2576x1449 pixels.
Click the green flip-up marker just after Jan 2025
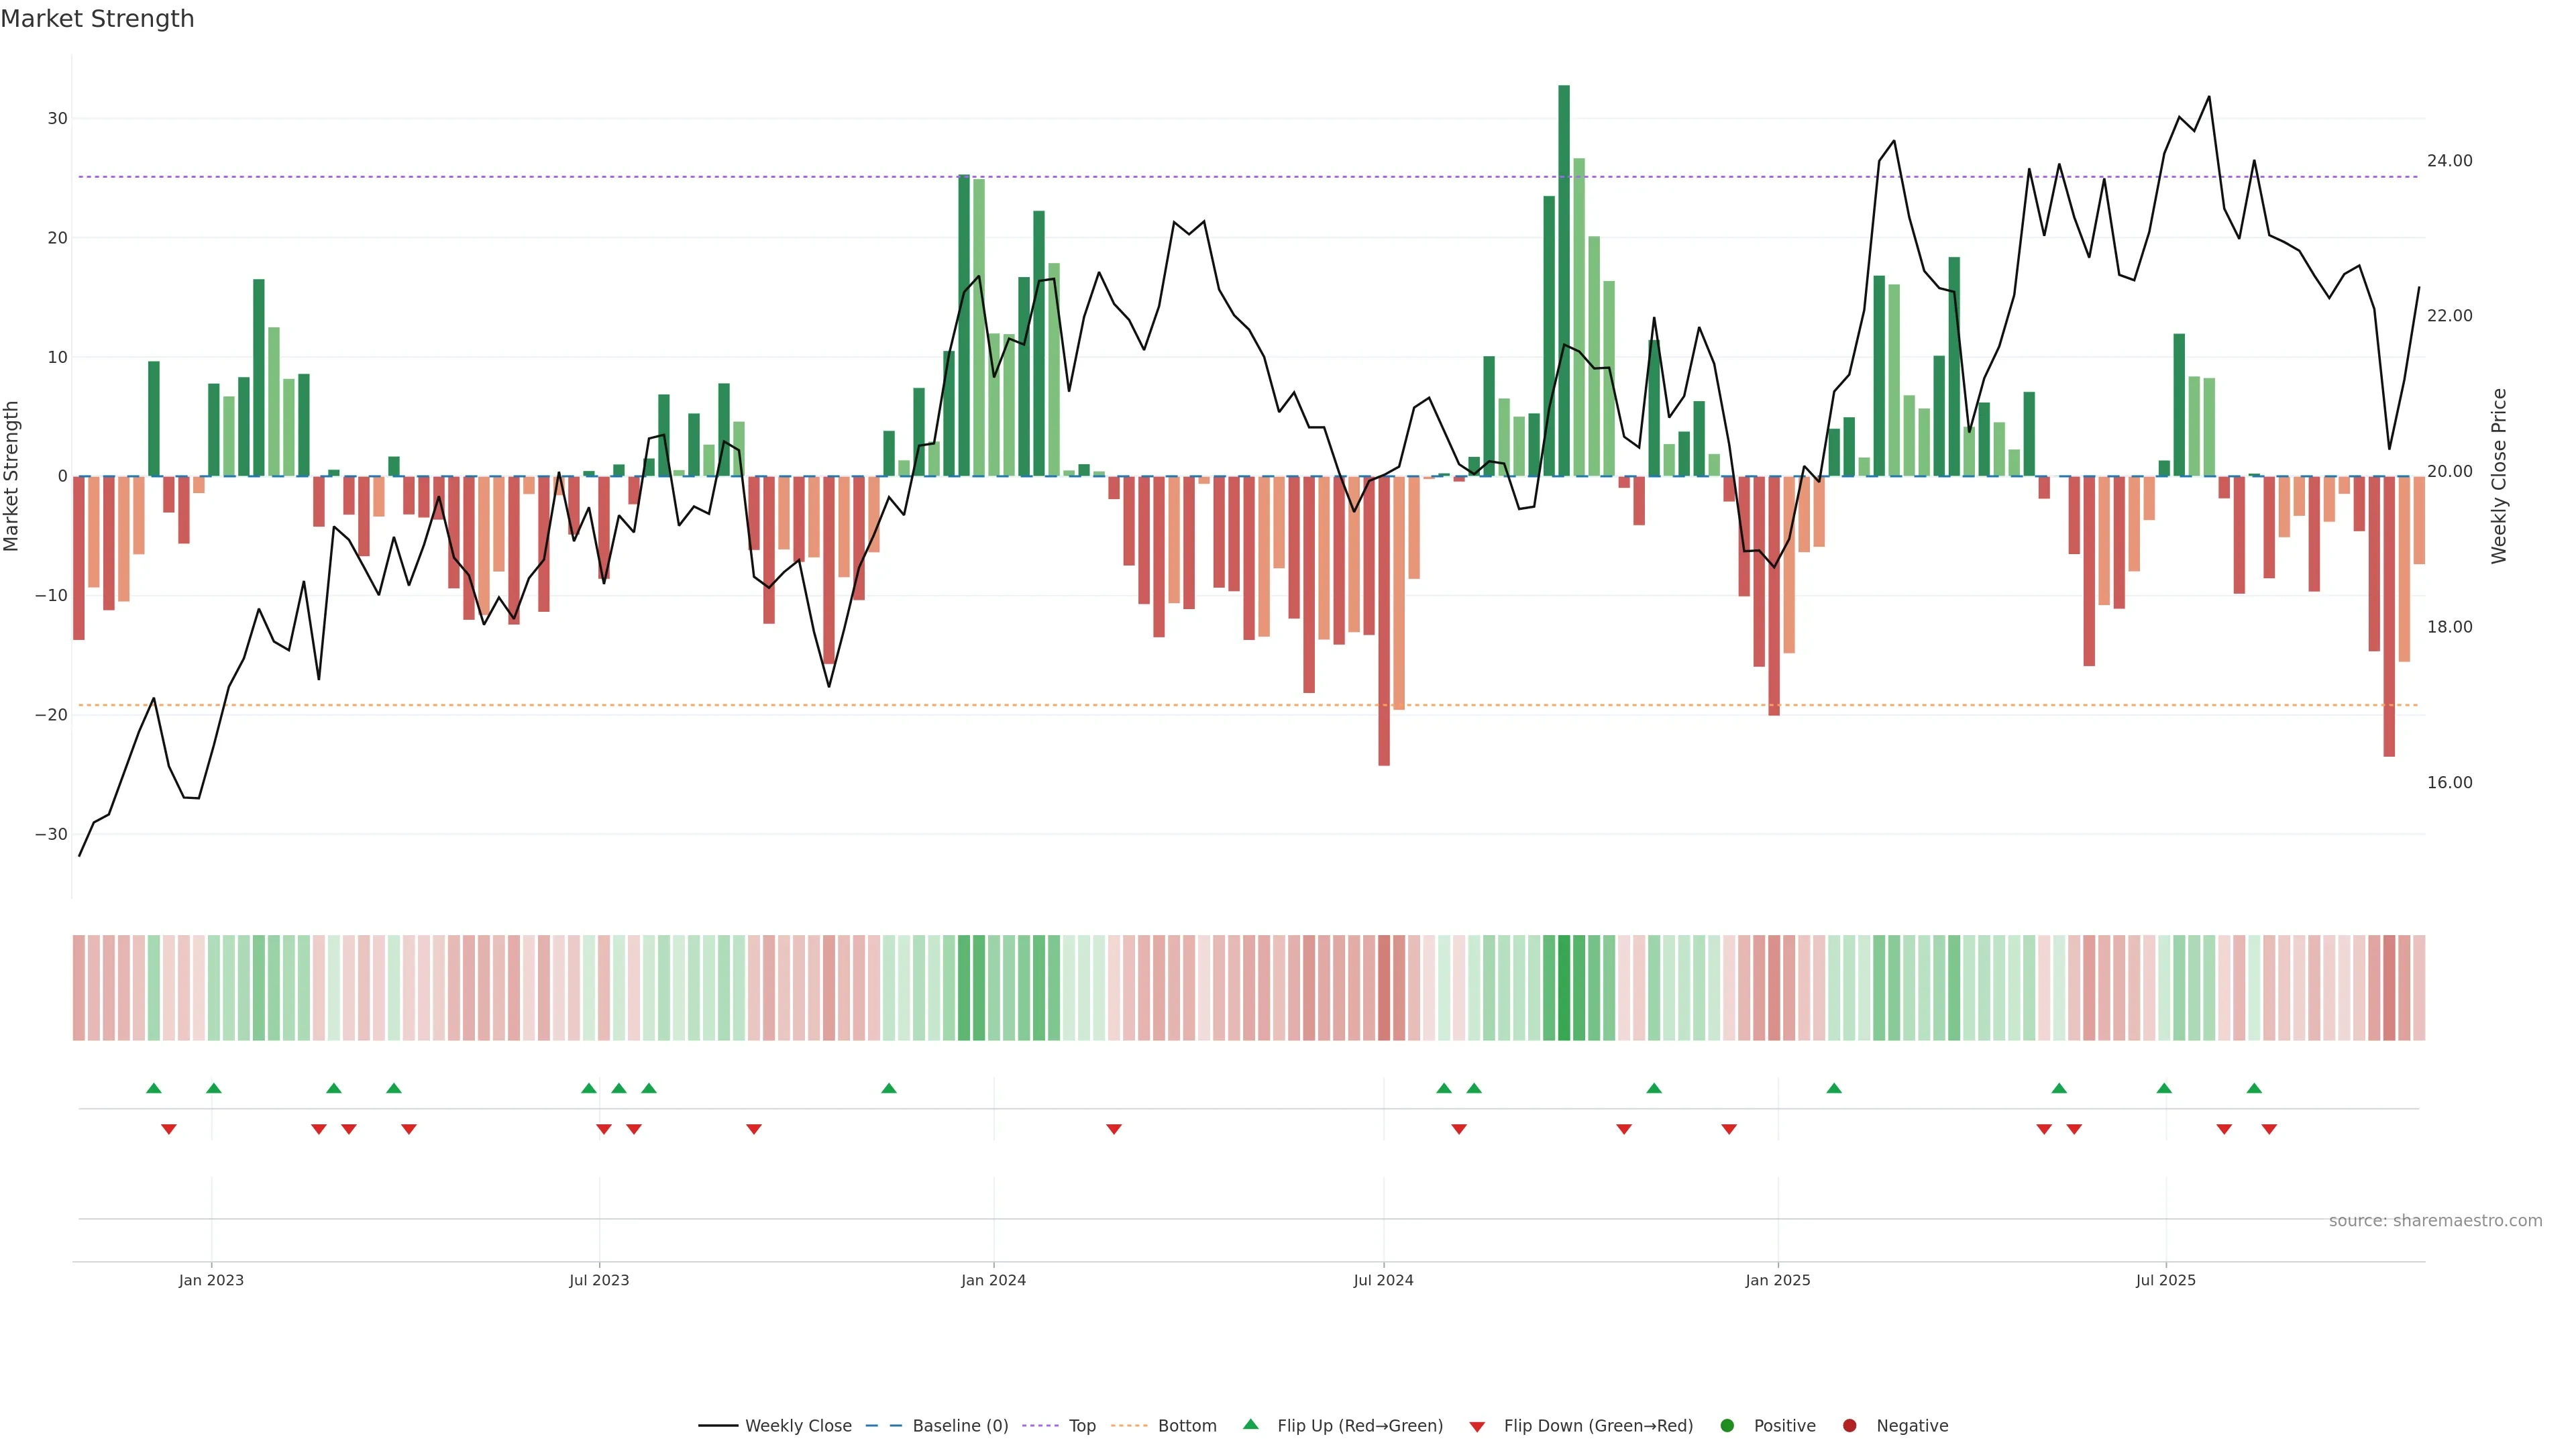1833,1088
